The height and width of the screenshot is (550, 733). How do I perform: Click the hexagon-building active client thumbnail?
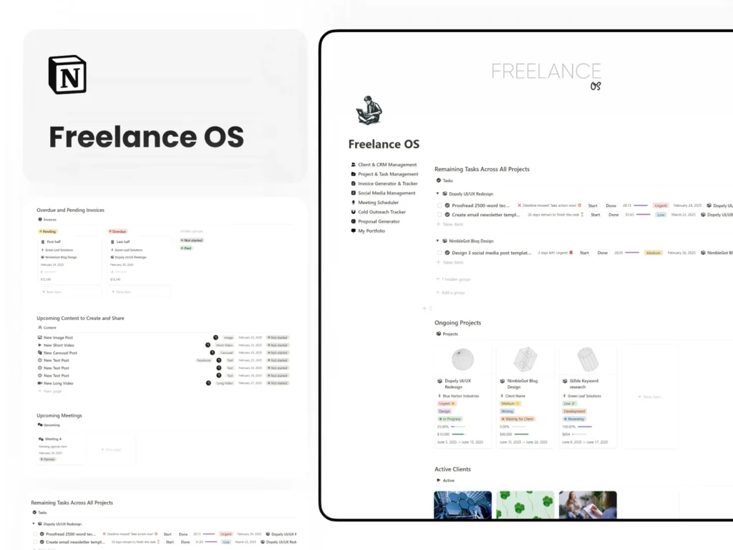tap(463, 505)
